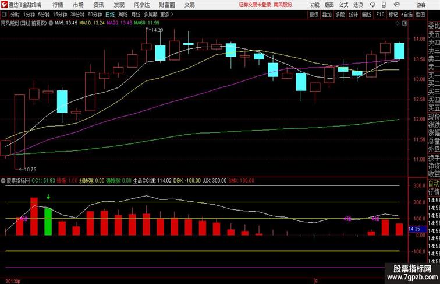This screenshot has height=284, width=440.
Task: Open the mobile phone icon in title bar
Action: (384, 5)
